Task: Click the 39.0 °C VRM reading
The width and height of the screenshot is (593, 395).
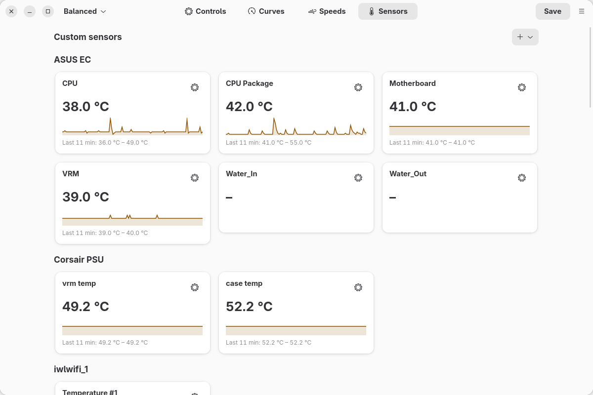Action: point(85,197)
